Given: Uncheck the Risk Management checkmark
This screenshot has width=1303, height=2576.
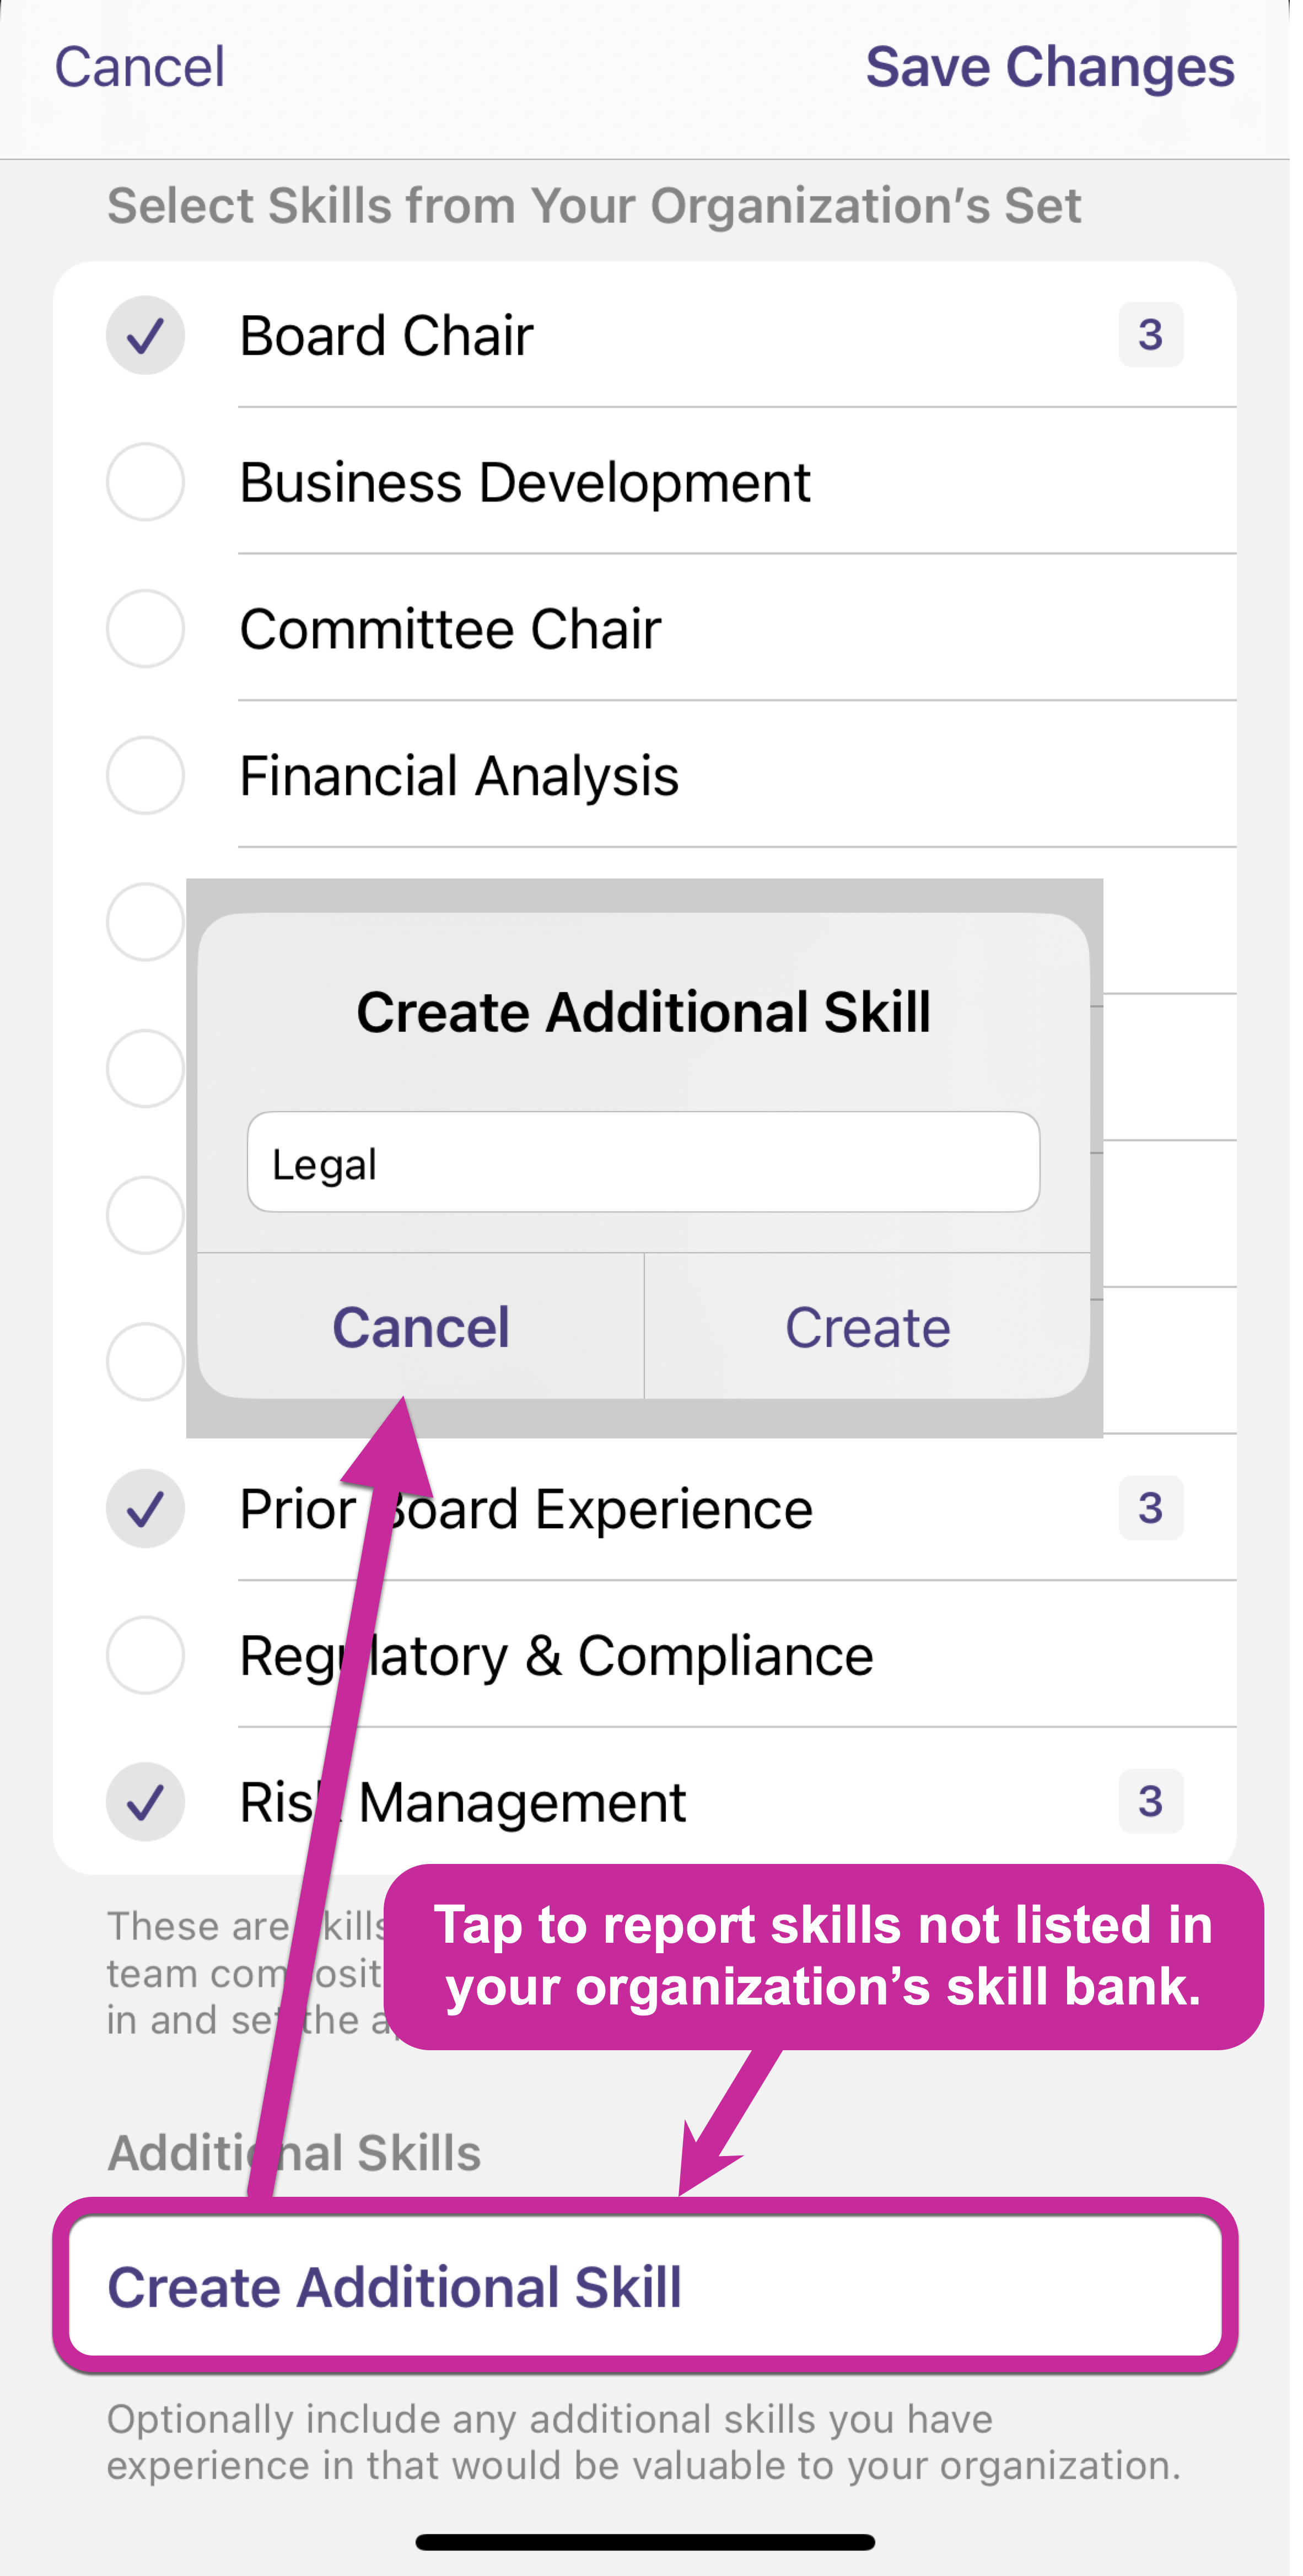Looking at the screenshot, I should (145, 1802).
